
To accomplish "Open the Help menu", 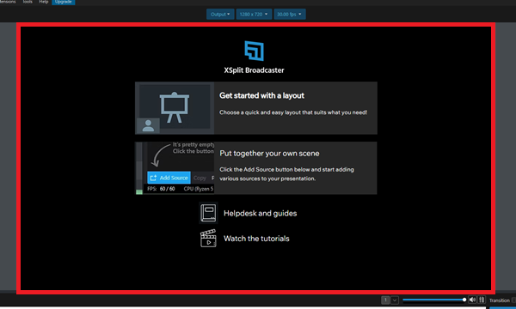I will click(x=44, y=2).
